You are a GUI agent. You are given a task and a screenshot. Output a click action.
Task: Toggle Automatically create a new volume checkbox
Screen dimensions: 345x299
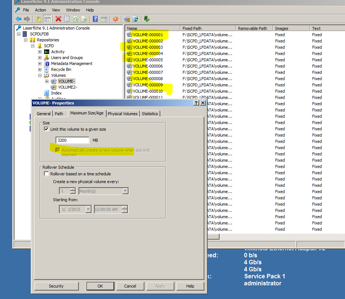coord(58,150)
